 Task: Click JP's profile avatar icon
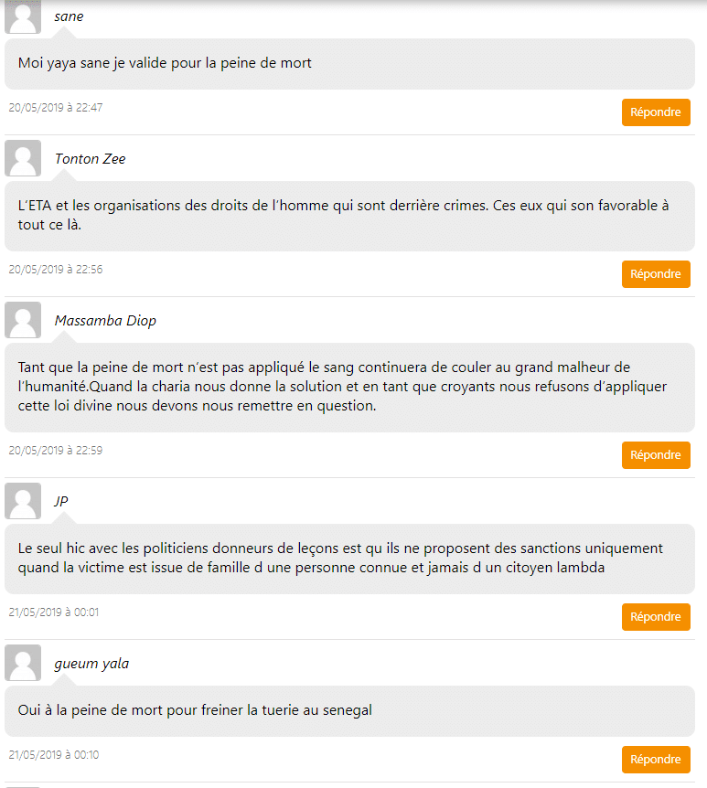click(x=23, y=501)
